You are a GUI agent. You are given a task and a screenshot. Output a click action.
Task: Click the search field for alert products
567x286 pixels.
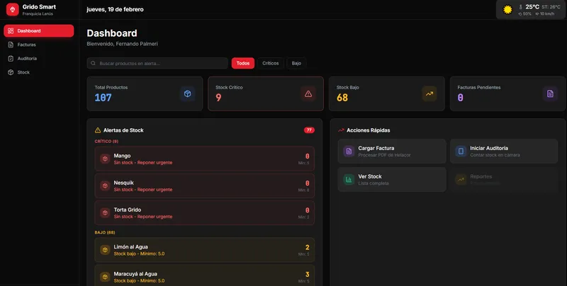(x=157, y=63)
